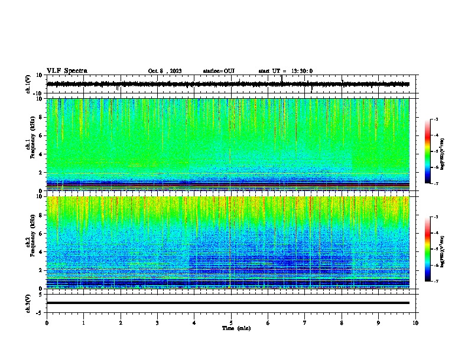
Task: Click the "7" tick on the time axis
Action: click(305, 323)
